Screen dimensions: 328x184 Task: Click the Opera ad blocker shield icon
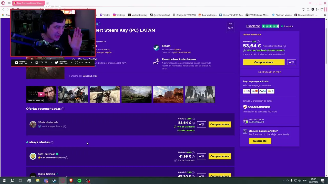click(x=313, y=9)
